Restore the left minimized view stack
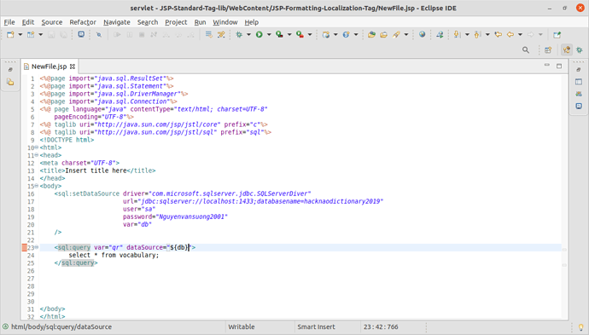The height and width of the screenshot is (335, 589). point(10,70)
